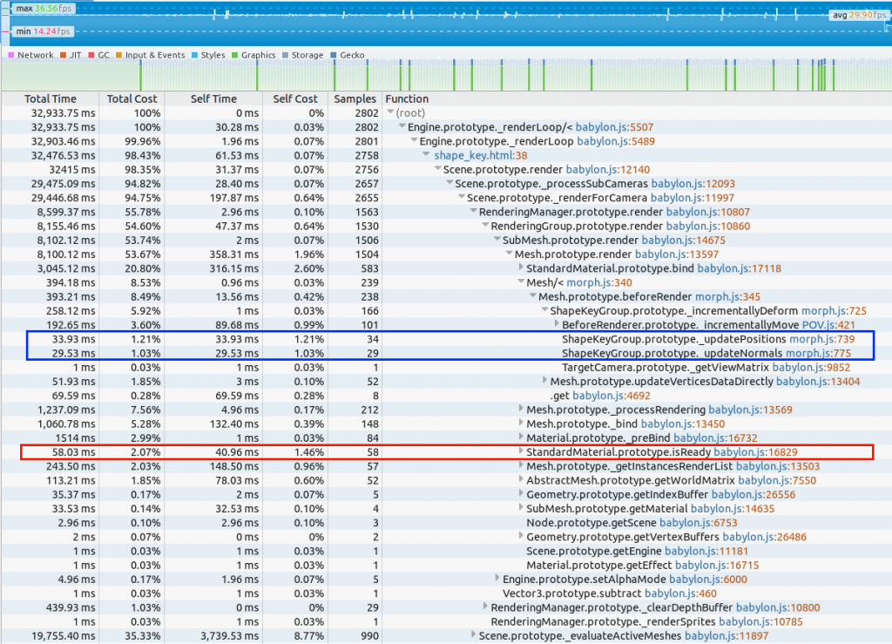This screenshot has width=892, height=644.
Task: Sort by Self Time column header
Action: pos(213,99)
